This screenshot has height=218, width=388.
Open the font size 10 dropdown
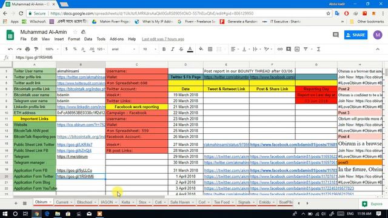coord(150,49)
